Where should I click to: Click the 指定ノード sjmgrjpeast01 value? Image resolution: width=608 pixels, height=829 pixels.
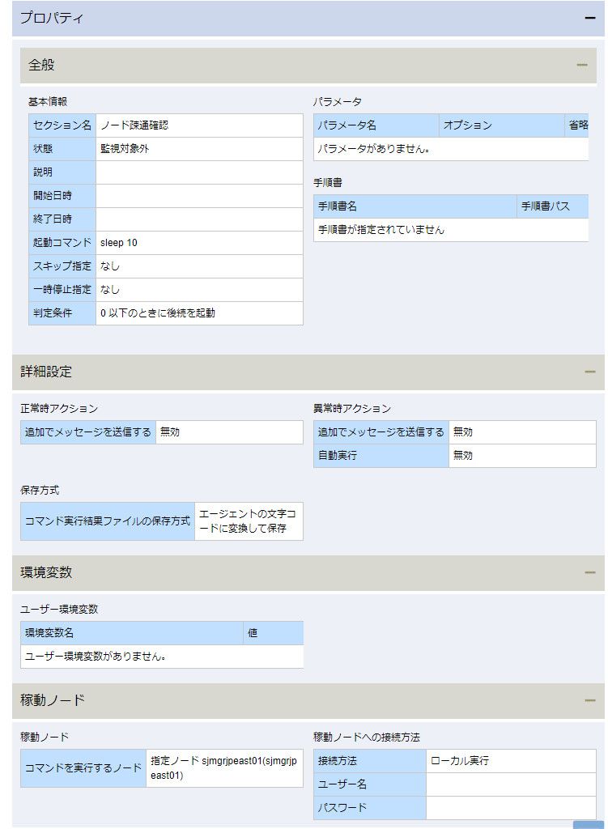[224, 768]
